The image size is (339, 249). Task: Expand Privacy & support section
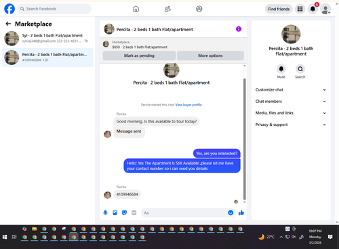point(291,124)
